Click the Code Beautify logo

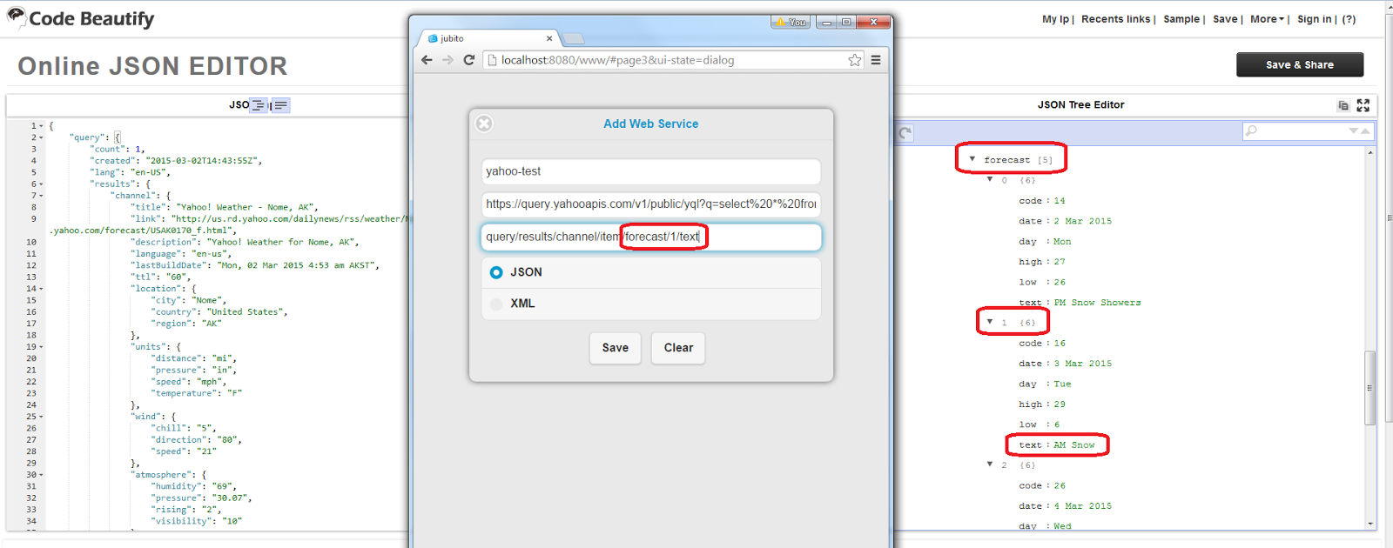[81, 18]
